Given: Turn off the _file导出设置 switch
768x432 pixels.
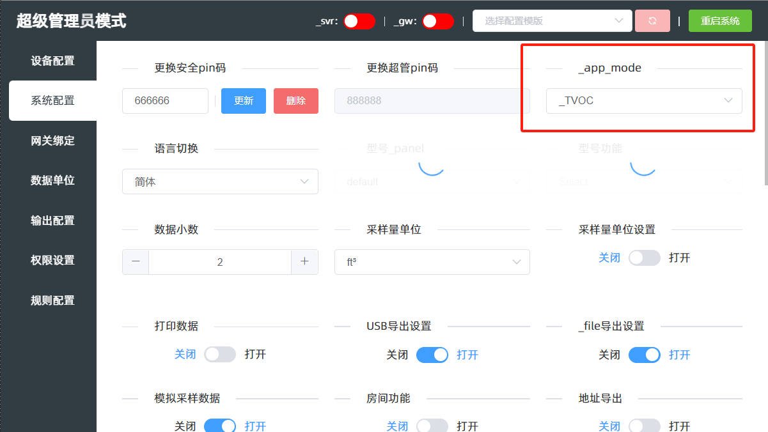Looking at the screenshot, I should pyautogui.click(x=644, y=355).
